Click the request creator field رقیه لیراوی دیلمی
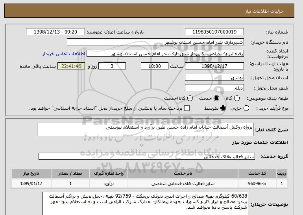303x215 pixels. [165, 54]
